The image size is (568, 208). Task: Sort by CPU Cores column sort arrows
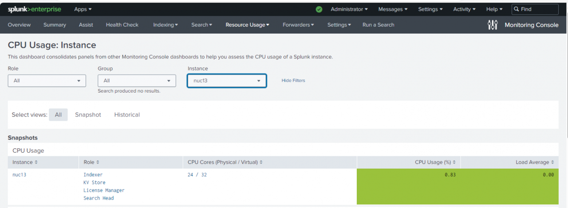point(261,162)
